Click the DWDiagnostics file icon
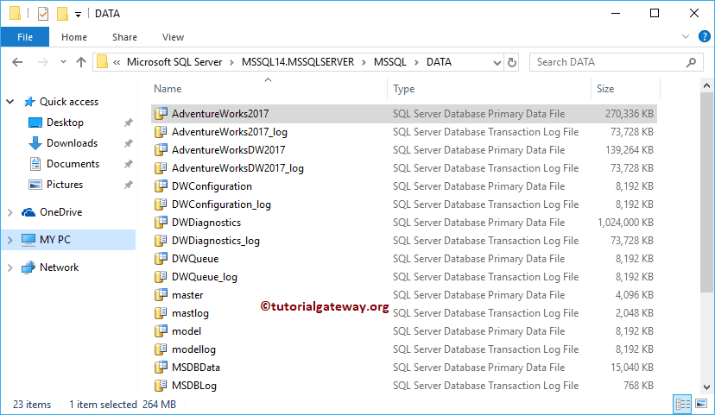Screen dimensions: 715x415 coord(161,223)
